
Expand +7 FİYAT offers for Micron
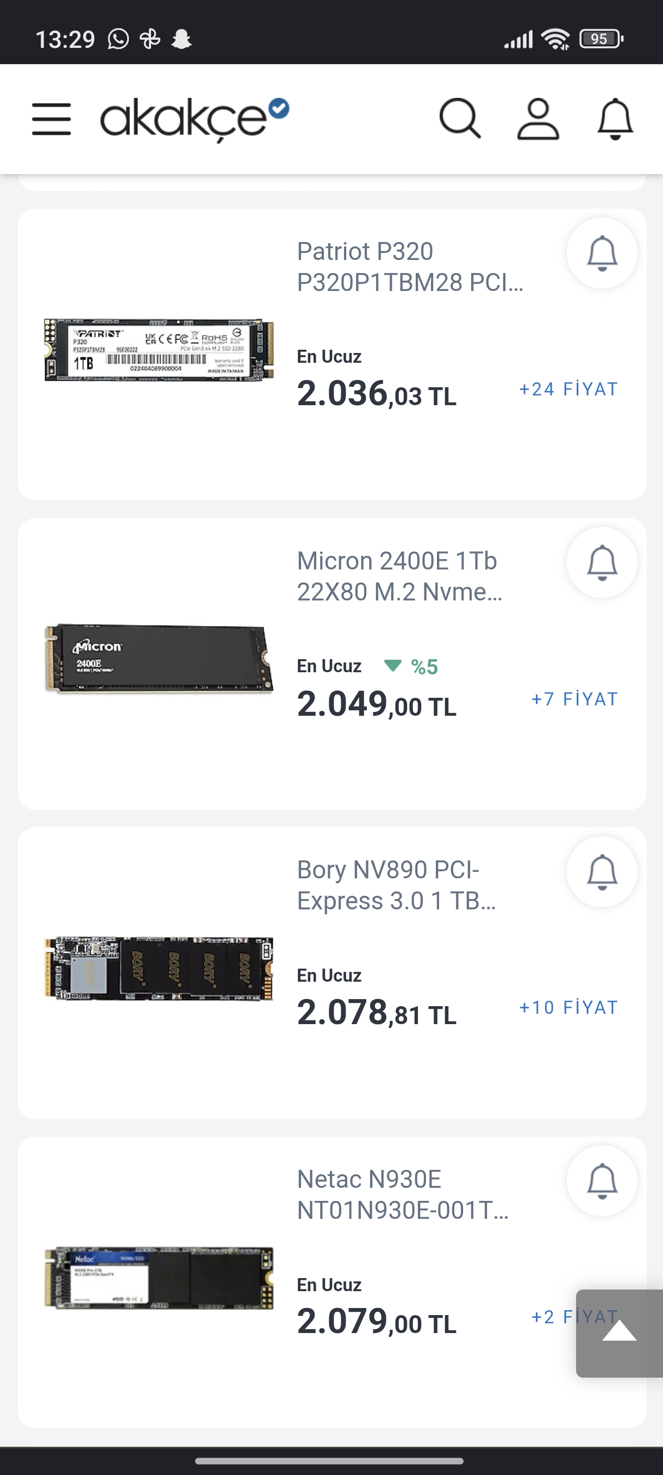(x=574, y=699)
